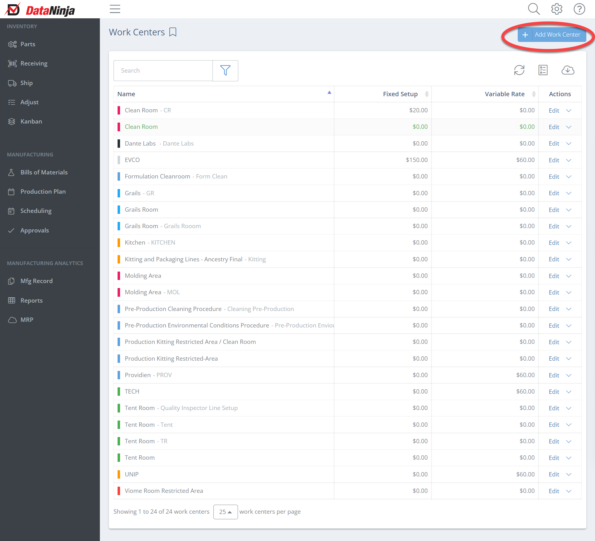Go to Parts in the sidebar
595x541 pixels.
click(x=28, y=44)
